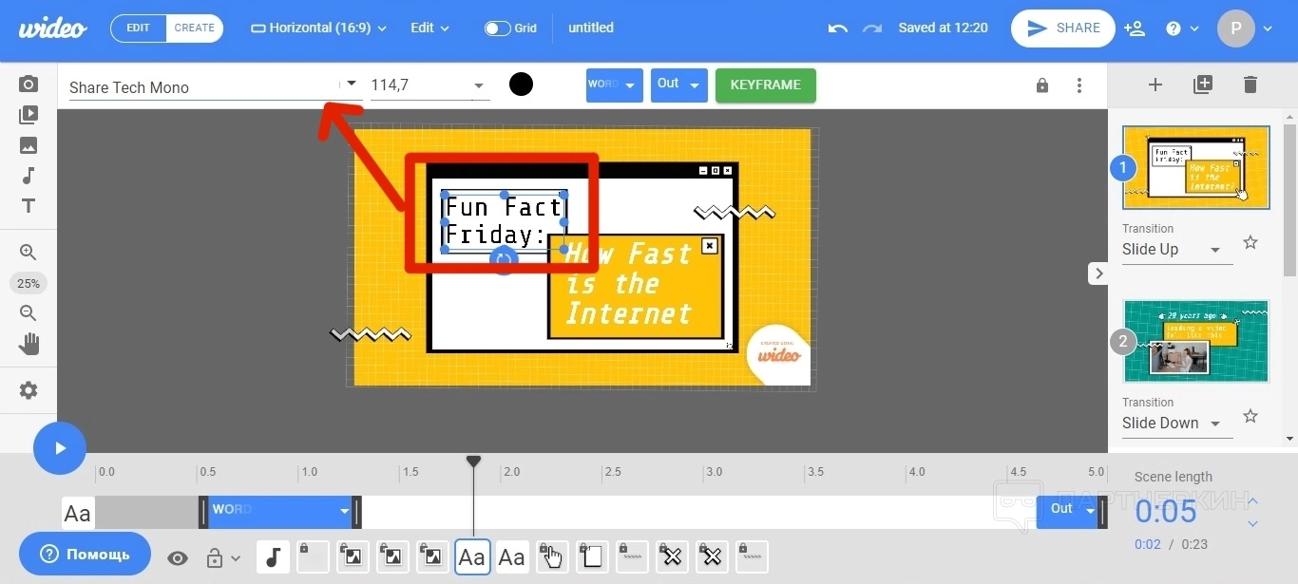Play the video preview
The height and width of the screenshot is (584, 1298).
coord(60,448)
